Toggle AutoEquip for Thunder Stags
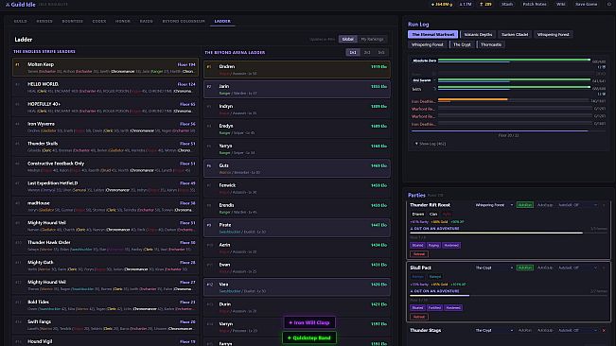The height and width of the screenshot is (346, 616). [545, 331]
